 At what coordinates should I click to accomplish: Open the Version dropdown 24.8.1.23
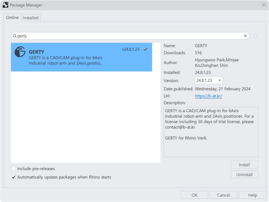[209, 80]
